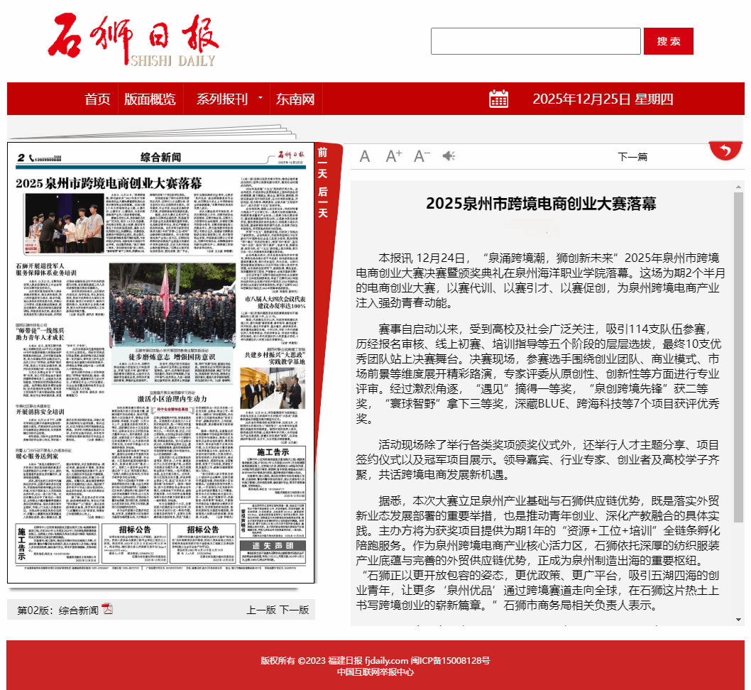Click the red back arrow icon
751x690 pixels.
(725, 150)
